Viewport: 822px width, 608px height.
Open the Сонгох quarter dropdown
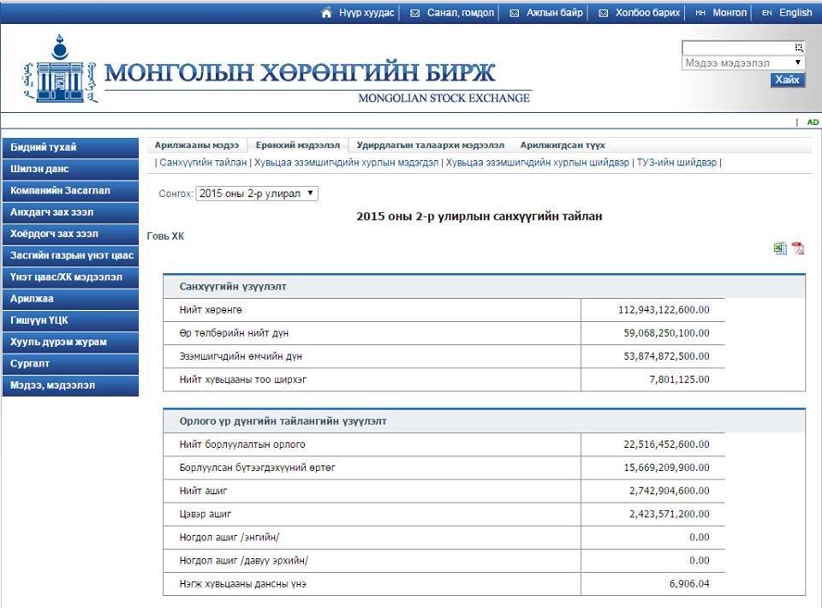257,194
